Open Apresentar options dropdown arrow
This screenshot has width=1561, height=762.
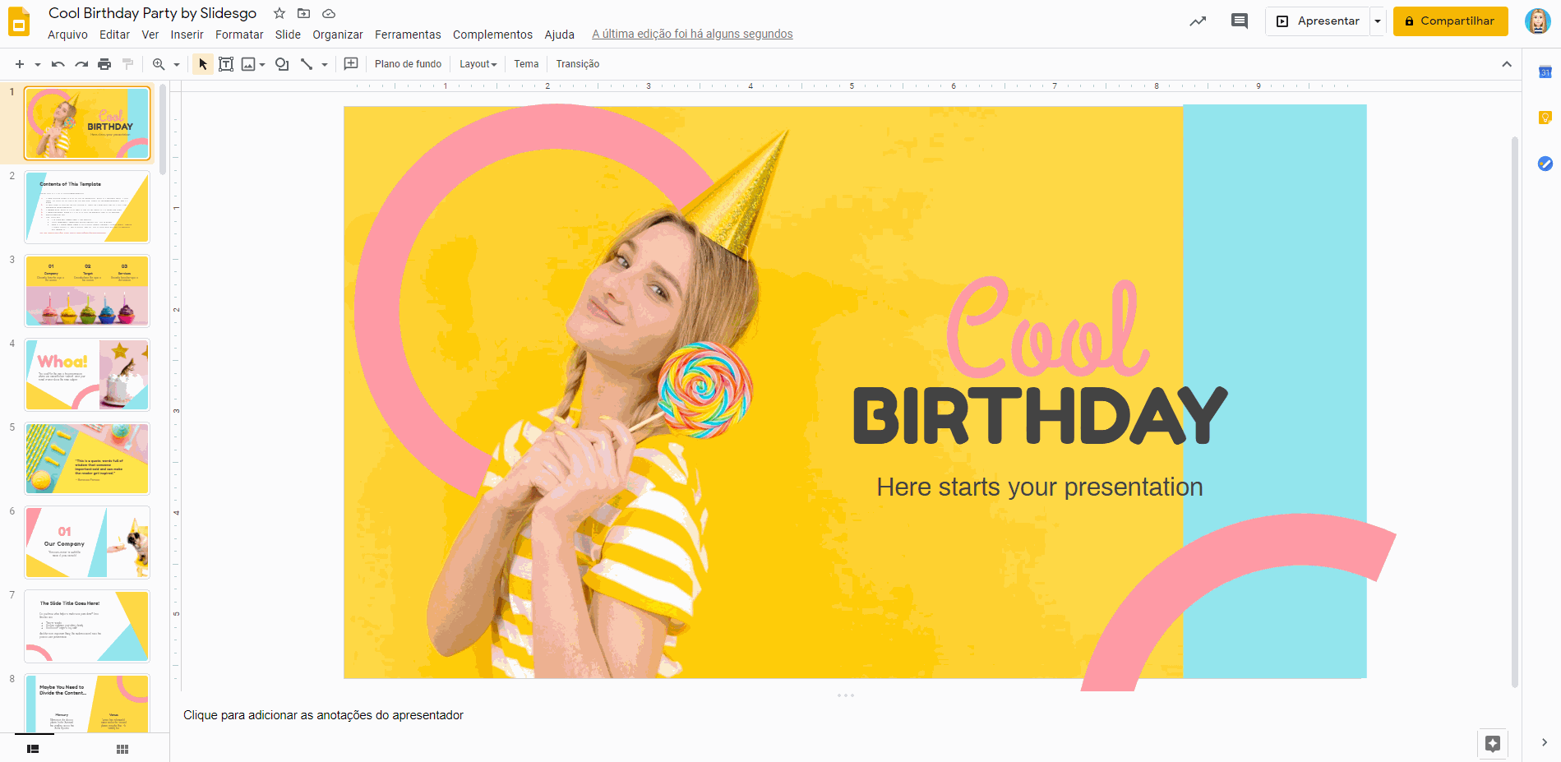click(x=1378, y=21)
